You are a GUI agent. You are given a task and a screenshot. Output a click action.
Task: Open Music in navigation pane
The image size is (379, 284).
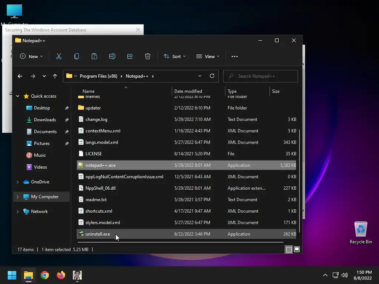pyautogui.click(x=40, y=155)
